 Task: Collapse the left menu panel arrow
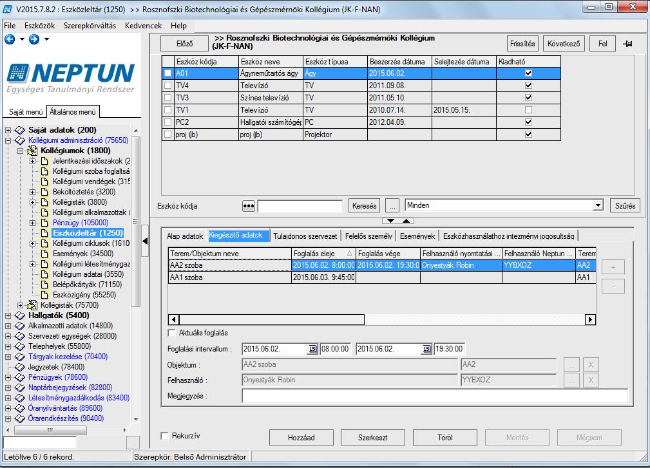click(x=145, y=241)
